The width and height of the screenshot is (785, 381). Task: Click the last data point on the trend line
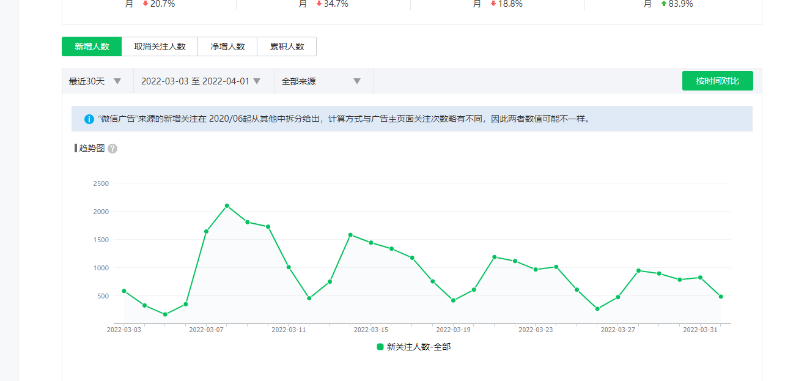[x=721, y=297]
